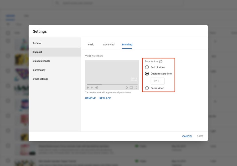Viewport: 237px width, 166px height.
Task: Select the Custom start time option
Action: click(x=147, y=73)
